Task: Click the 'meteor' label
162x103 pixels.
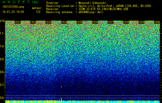Action: tap(37, 8)
